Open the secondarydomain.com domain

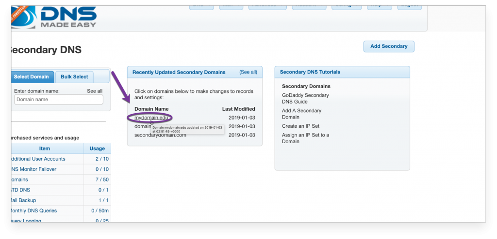tap(160, 135)
